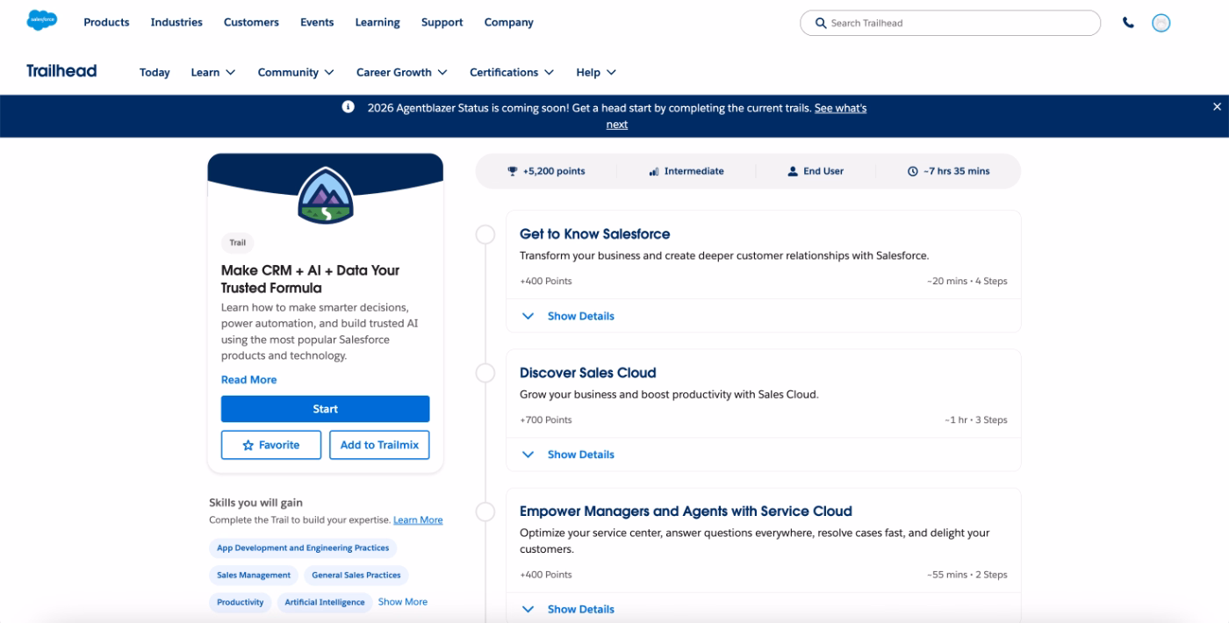Screen dimensions: 1229x623
Task: Open Get to Know Salesforce module title
Action: click(x=594, y=234)
